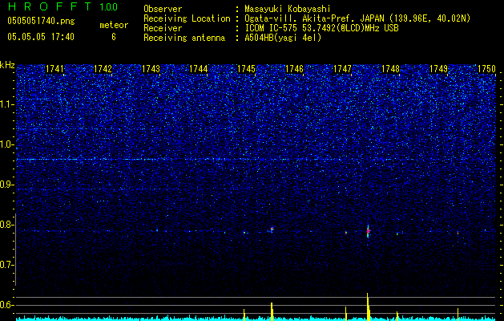Click the 1747 time marker
The image size is (504, 321).
pos(343,69)
